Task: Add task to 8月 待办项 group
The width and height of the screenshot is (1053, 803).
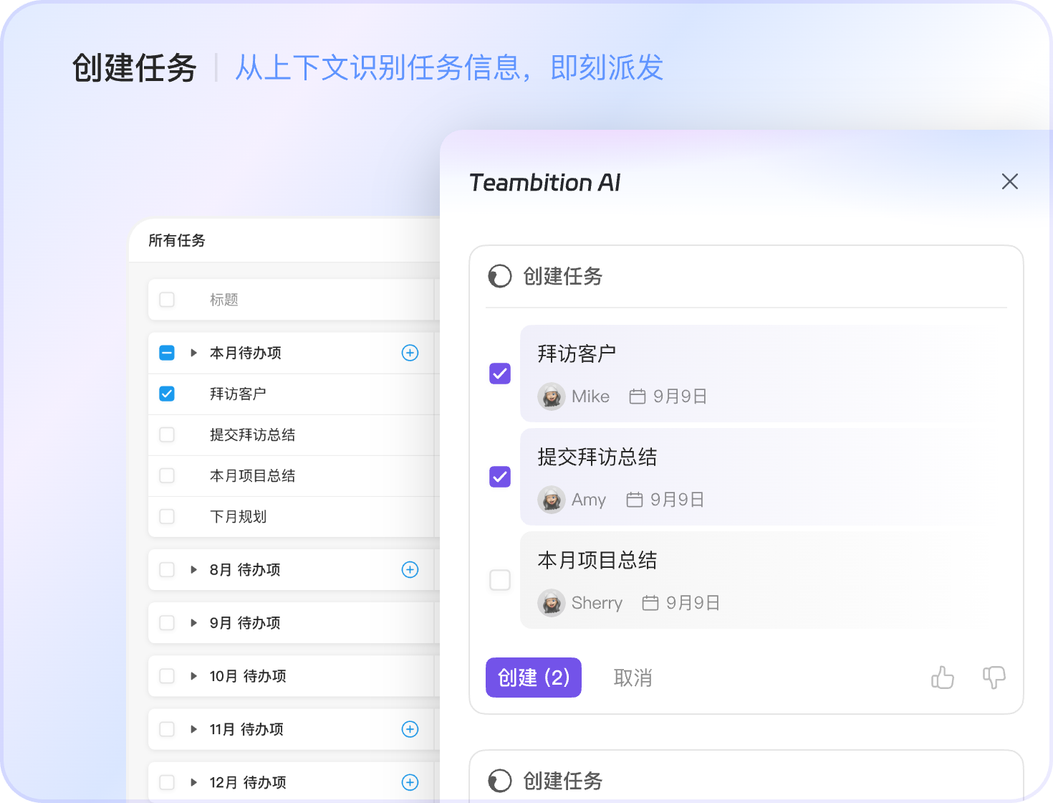Action: (410, 569)
